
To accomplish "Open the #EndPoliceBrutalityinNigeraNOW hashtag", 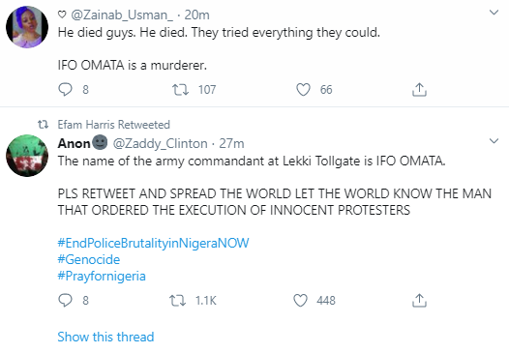I will [x=153, y=243].
